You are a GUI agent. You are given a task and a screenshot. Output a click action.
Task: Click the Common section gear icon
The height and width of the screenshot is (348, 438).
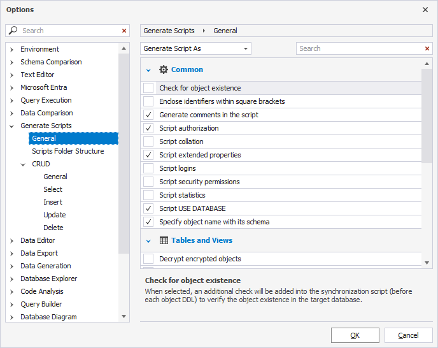(x=164, y=69)
